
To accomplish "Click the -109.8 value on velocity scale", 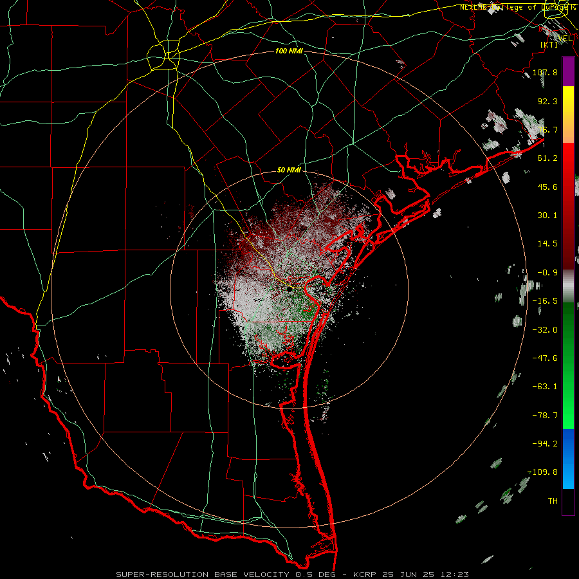I will coord(542,472).
